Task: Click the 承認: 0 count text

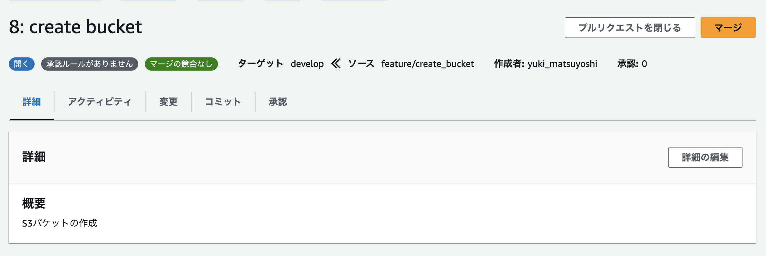Action: click(632, 64)
